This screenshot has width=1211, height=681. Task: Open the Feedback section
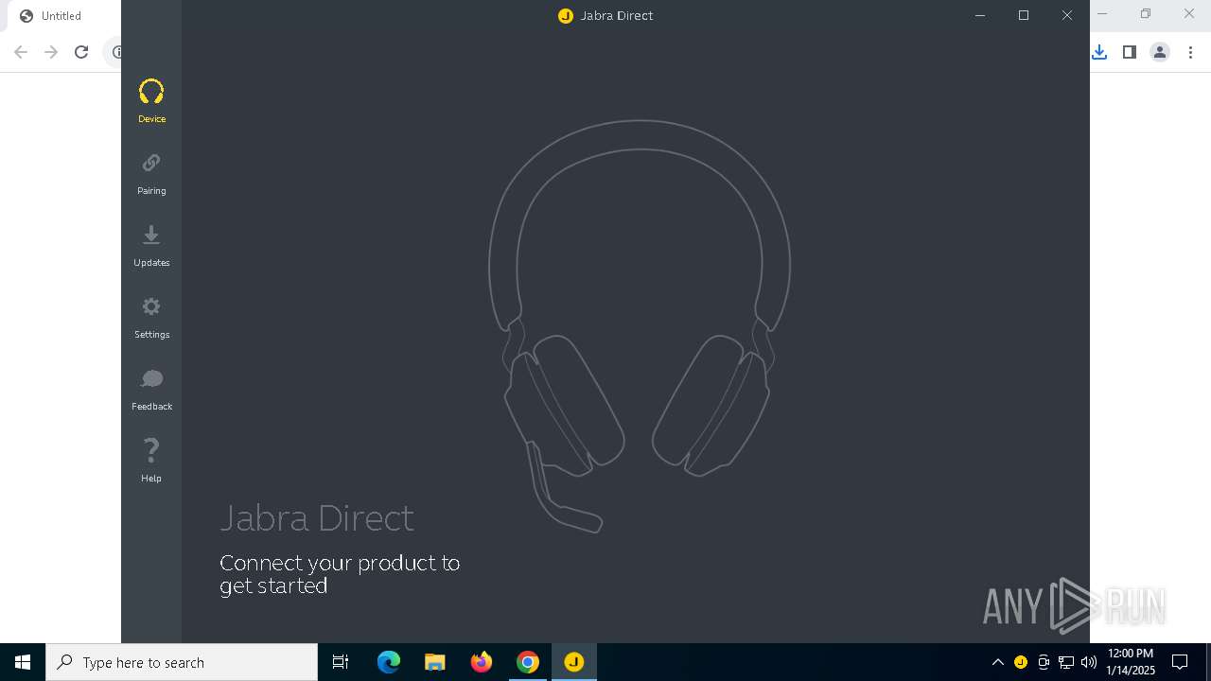tap(151, 390)
